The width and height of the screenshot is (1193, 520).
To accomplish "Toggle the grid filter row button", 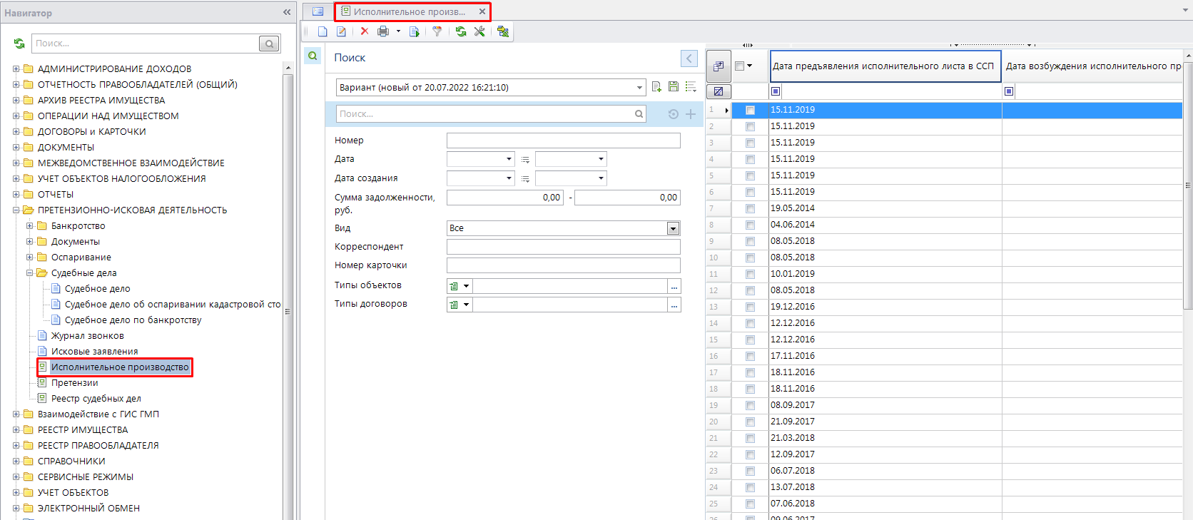I will coord(719,91).
